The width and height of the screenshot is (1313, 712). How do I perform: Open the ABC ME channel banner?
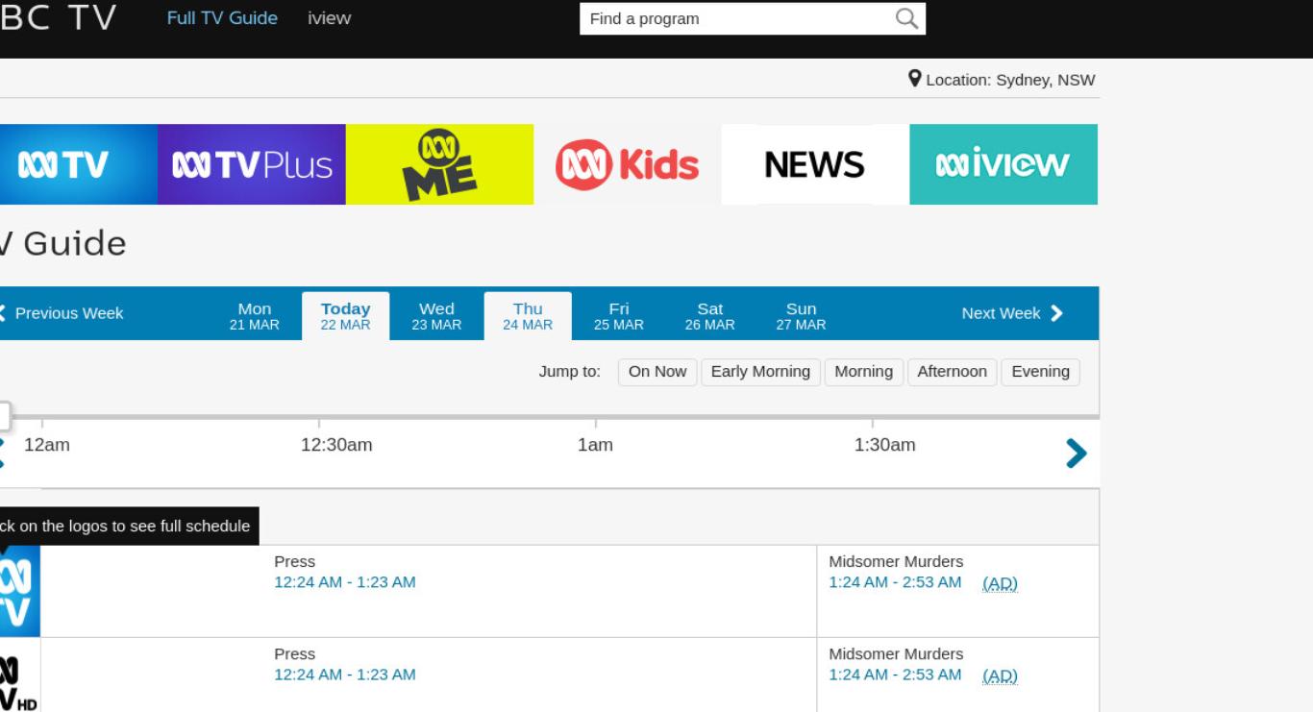pos(439,164)
